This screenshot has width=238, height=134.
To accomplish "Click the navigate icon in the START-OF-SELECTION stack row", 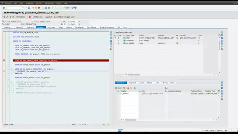I will pos(177,38).
